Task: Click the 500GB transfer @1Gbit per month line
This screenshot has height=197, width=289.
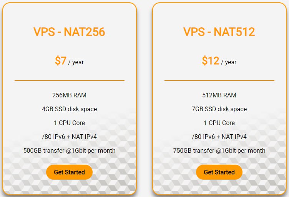Action: coord(69,151)
